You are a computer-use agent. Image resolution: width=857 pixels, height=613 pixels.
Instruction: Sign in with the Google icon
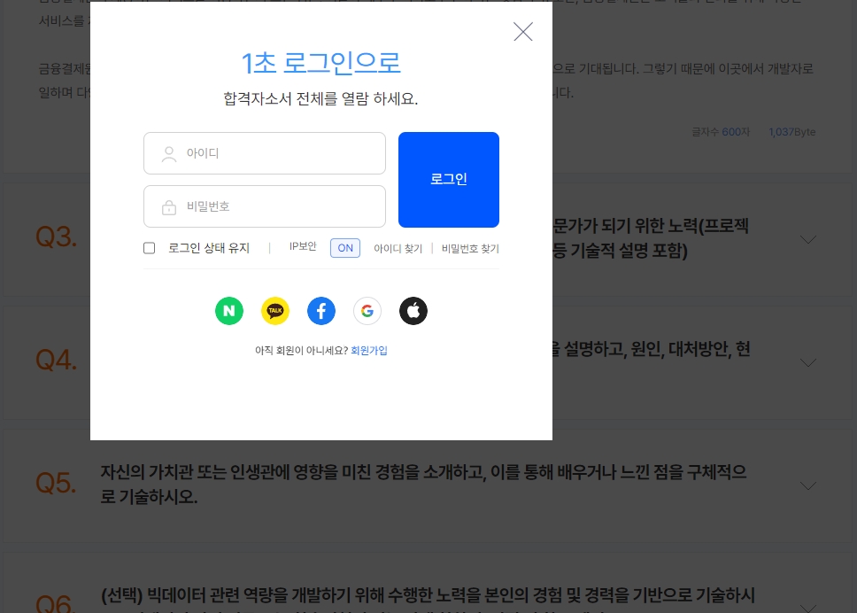[x=367, y=311]
